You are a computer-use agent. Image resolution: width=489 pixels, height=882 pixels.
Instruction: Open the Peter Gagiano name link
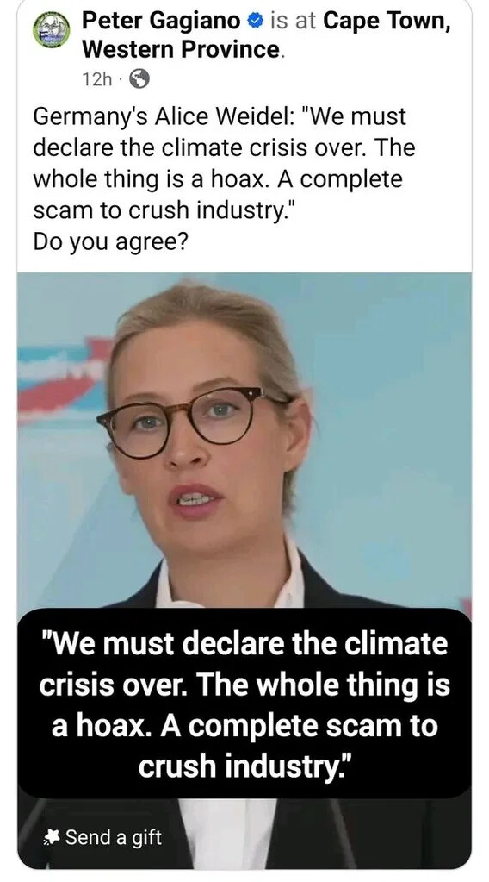(161, 22)
